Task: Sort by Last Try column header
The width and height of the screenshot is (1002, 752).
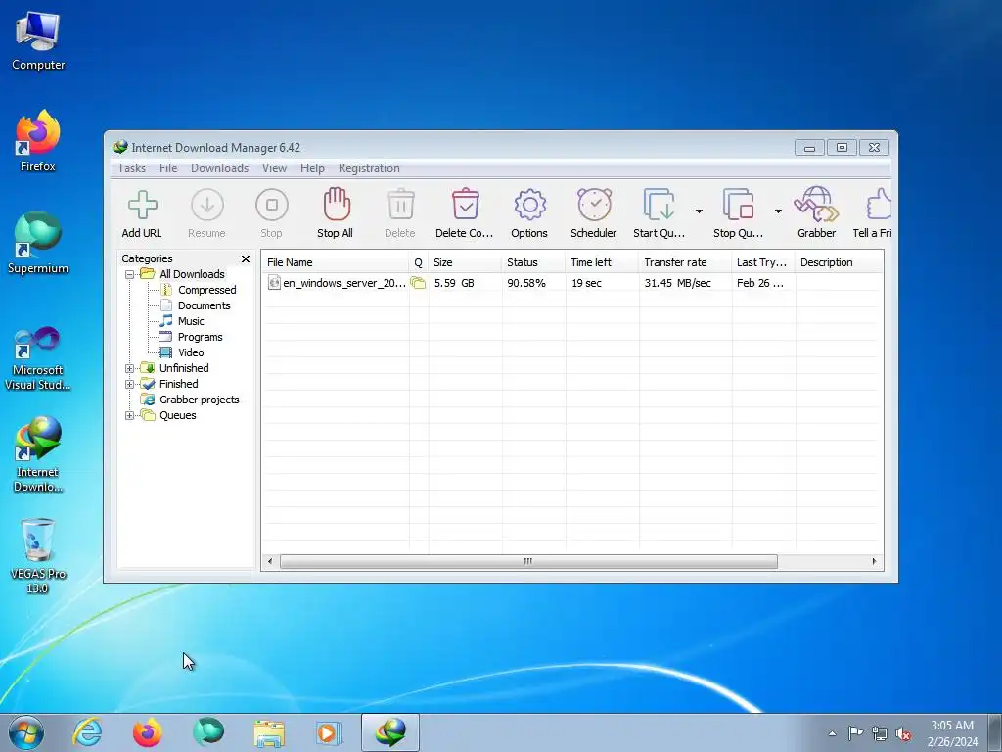Action: pyautogui.click(x=763, y=262)
